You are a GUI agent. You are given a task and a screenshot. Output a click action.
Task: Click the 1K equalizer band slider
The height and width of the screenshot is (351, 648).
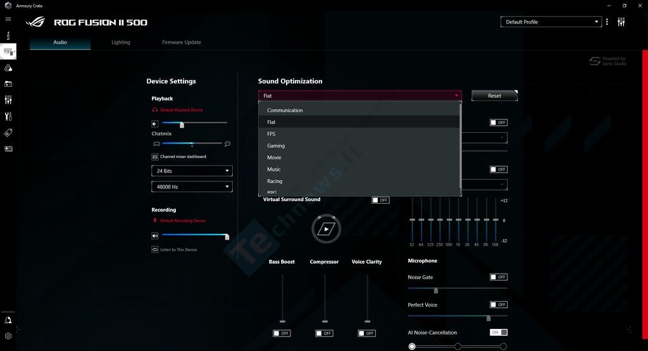458,220
